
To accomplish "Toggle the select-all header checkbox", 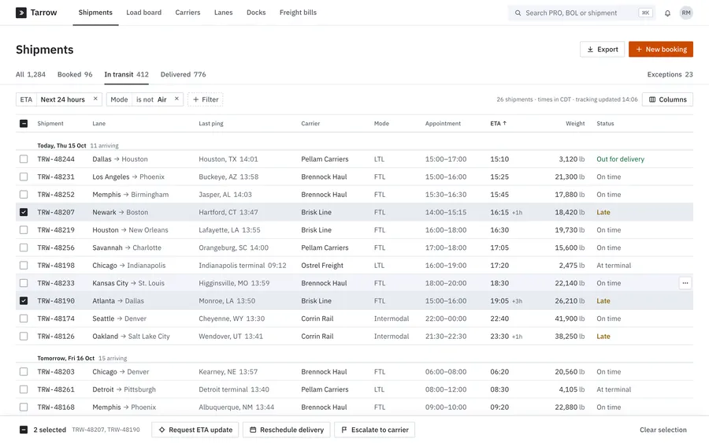I will tap(24, 124).
